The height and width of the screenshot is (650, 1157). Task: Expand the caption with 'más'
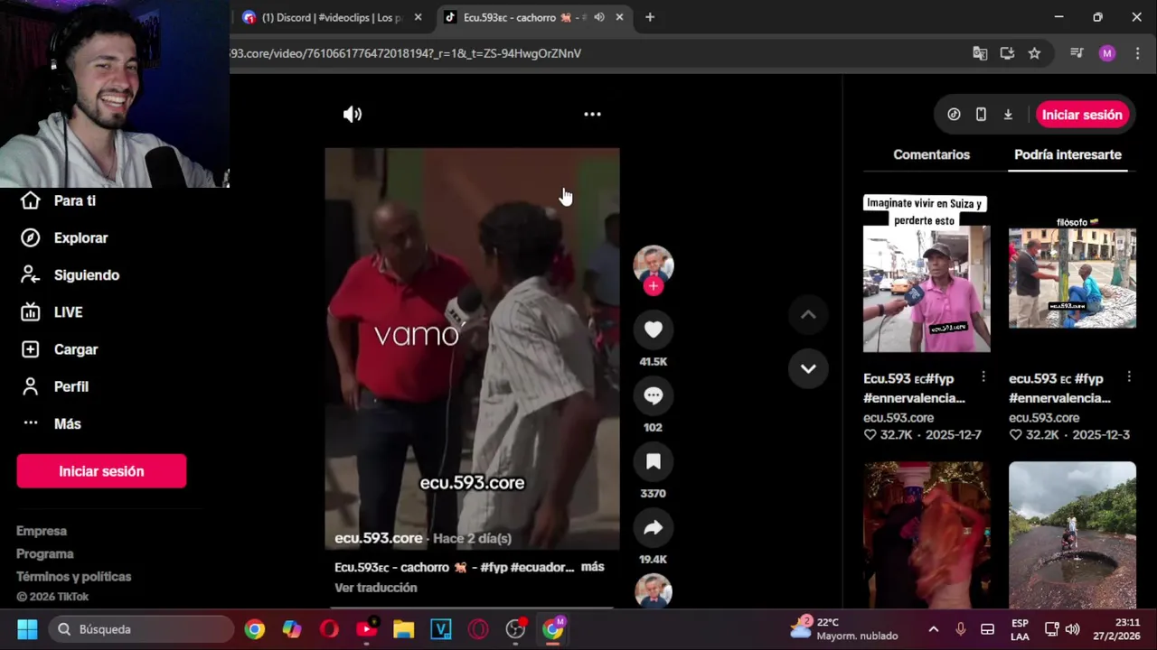(592, 567)
